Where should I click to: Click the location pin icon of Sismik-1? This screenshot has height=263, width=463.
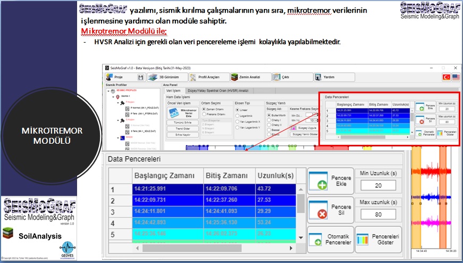coord(117,97)
